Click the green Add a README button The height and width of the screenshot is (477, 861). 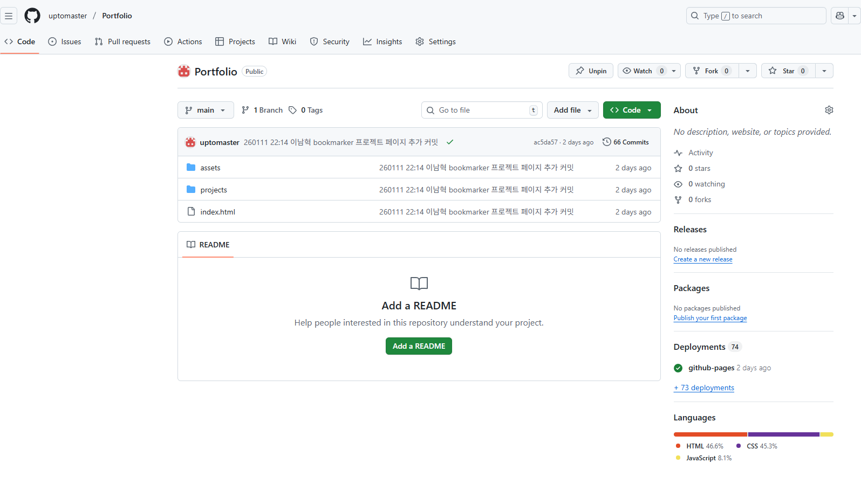coord(419,346)
